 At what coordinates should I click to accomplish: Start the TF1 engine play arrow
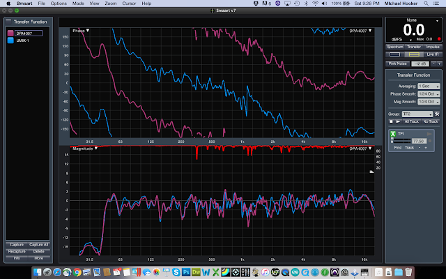tap(429, 134)
